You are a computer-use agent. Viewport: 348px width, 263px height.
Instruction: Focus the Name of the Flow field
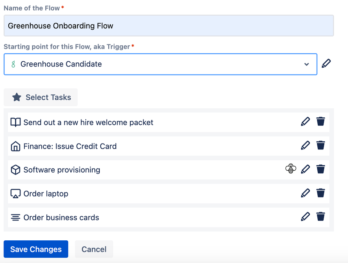(169, 26)
